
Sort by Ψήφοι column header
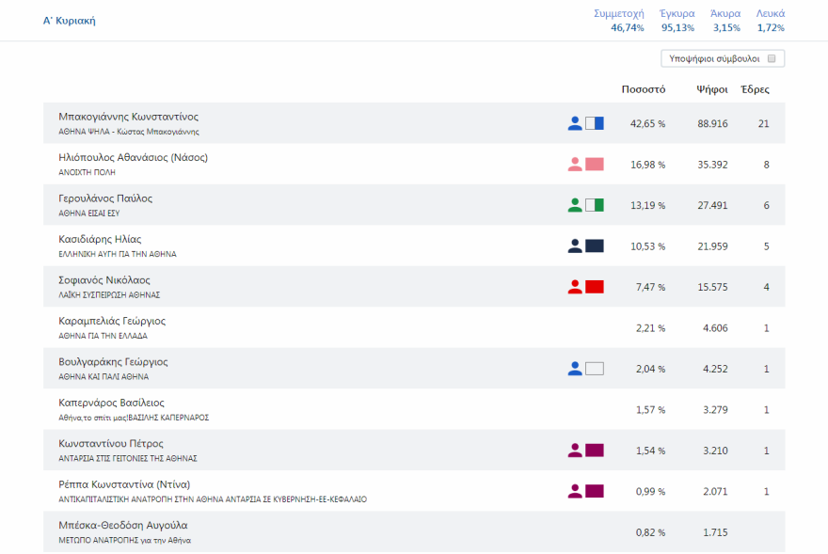click(x=711, y=89)
